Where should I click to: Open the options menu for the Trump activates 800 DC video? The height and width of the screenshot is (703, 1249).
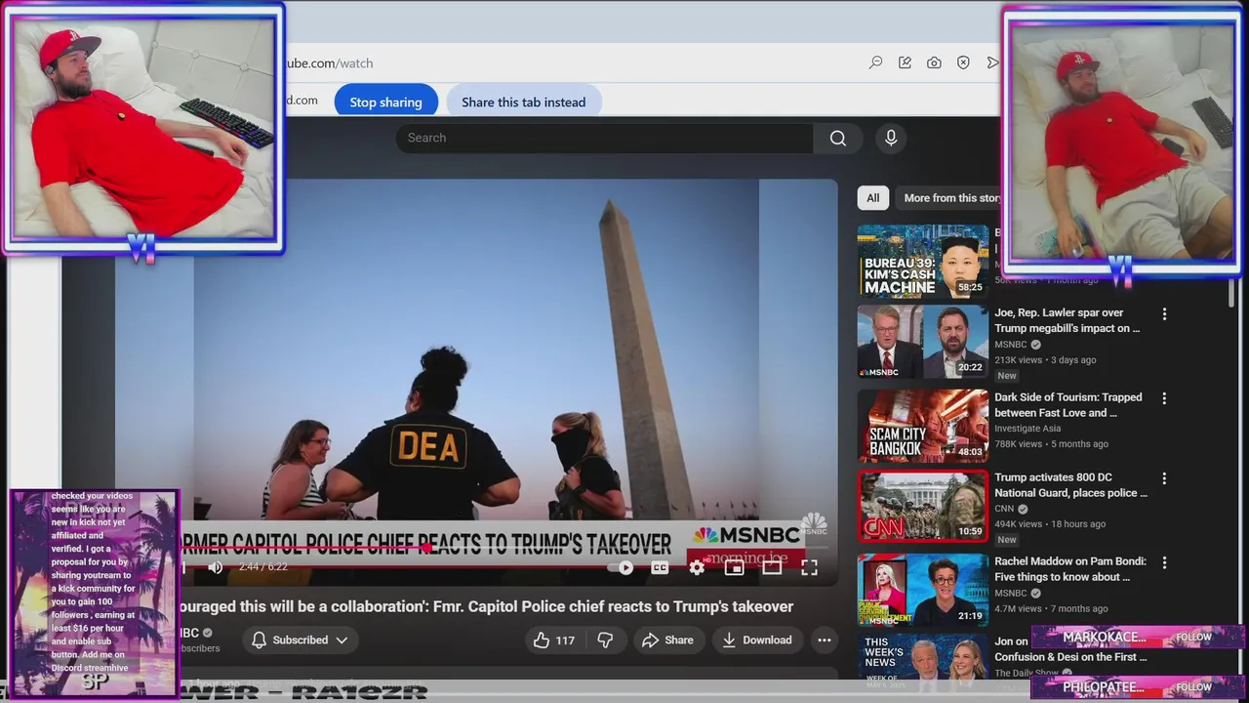pos(1164,478)
